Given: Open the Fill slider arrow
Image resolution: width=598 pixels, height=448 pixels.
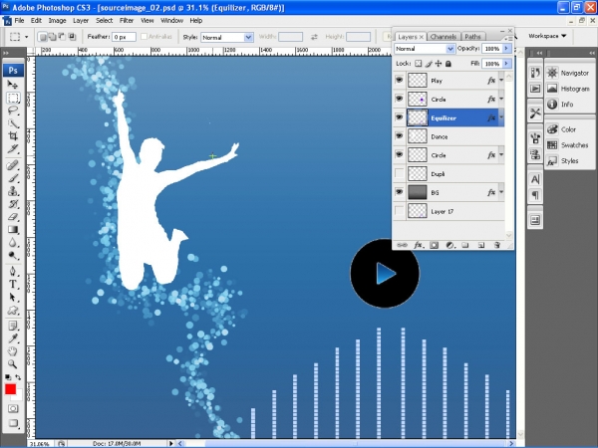Looking at the screenshot, I should 506,64.
